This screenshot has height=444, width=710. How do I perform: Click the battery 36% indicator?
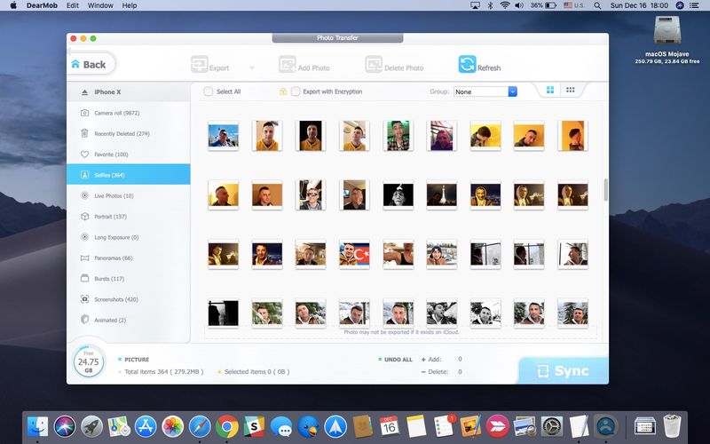point(543,5)
